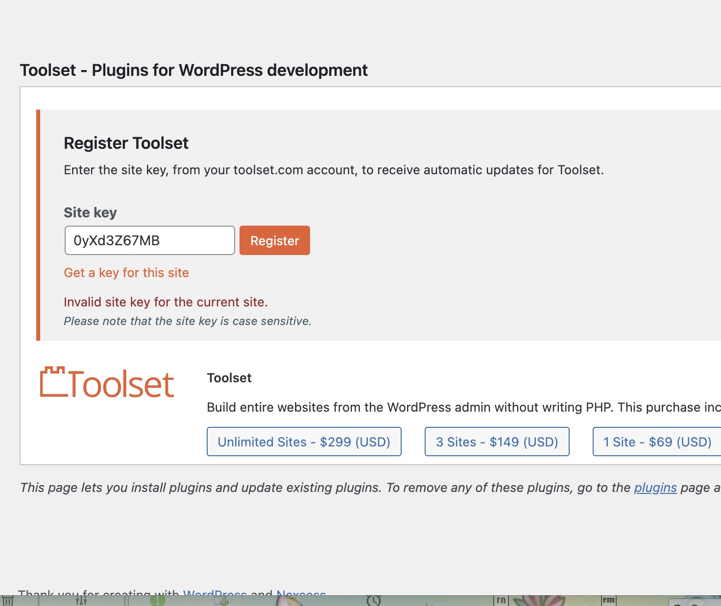This screenshot has height=606, width=721.
Task: Pick the 1 Site - $69 (USD) plan
Action: point(657,442)
